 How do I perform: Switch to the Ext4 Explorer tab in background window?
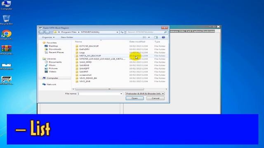tap(193, 31)
